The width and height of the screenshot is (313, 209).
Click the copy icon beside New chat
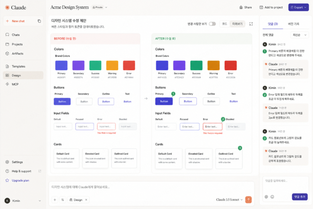[x=39, y=21]
